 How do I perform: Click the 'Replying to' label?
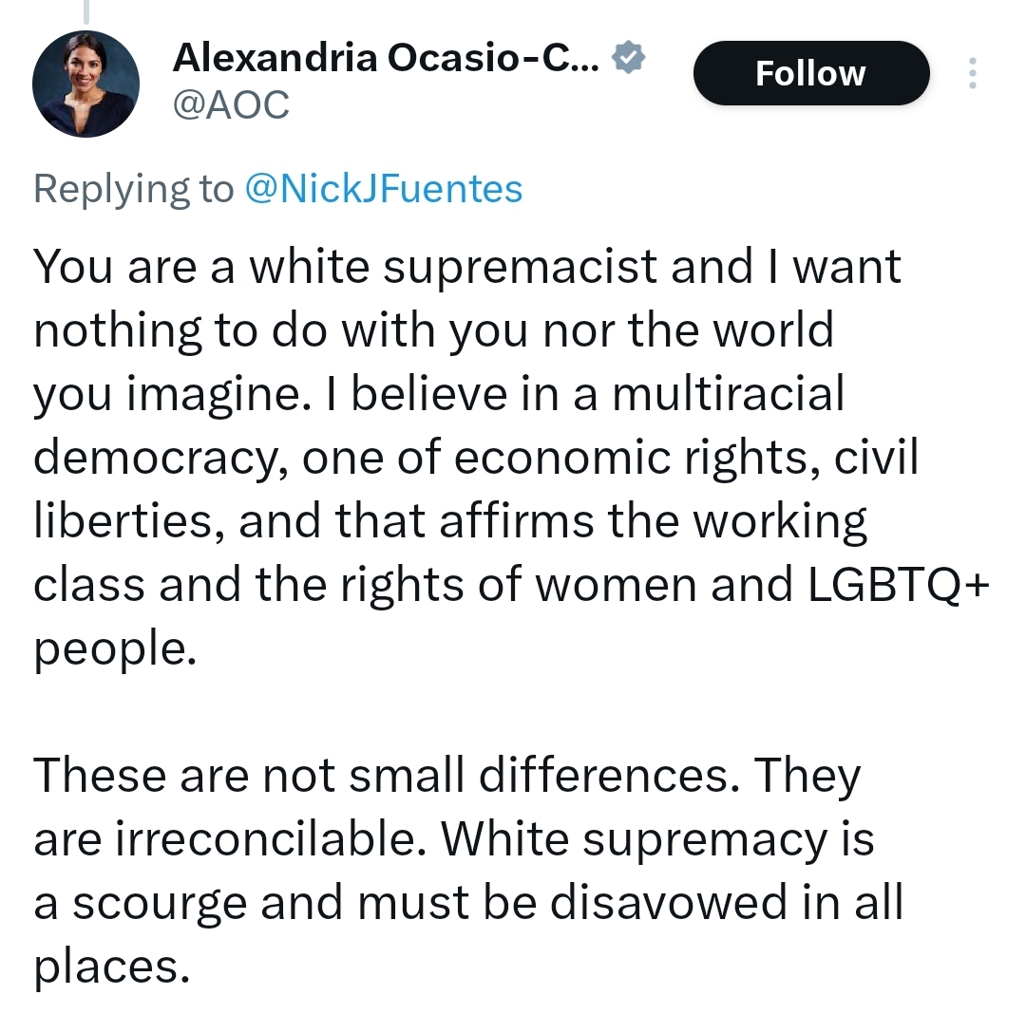click(132, 189)
